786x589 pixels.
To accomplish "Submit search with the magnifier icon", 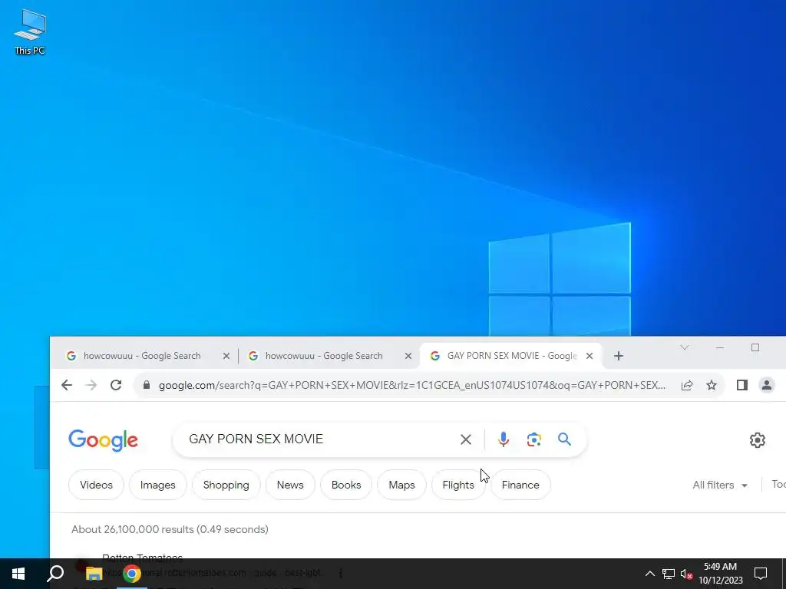I will point(564,439).
